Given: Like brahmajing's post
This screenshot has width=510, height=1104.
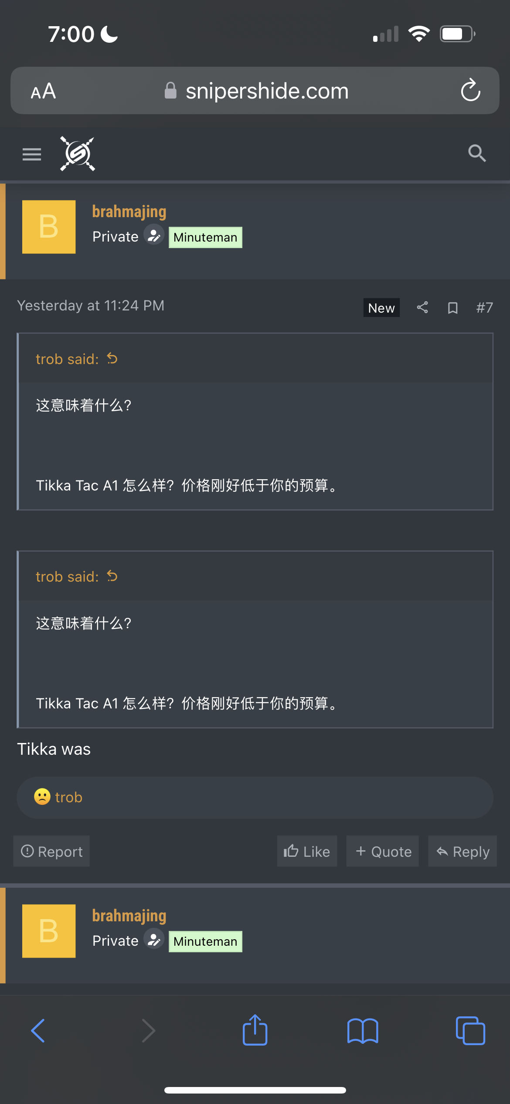Looking at the screenshot, I should pyautogui.click(x=307, y=851).
